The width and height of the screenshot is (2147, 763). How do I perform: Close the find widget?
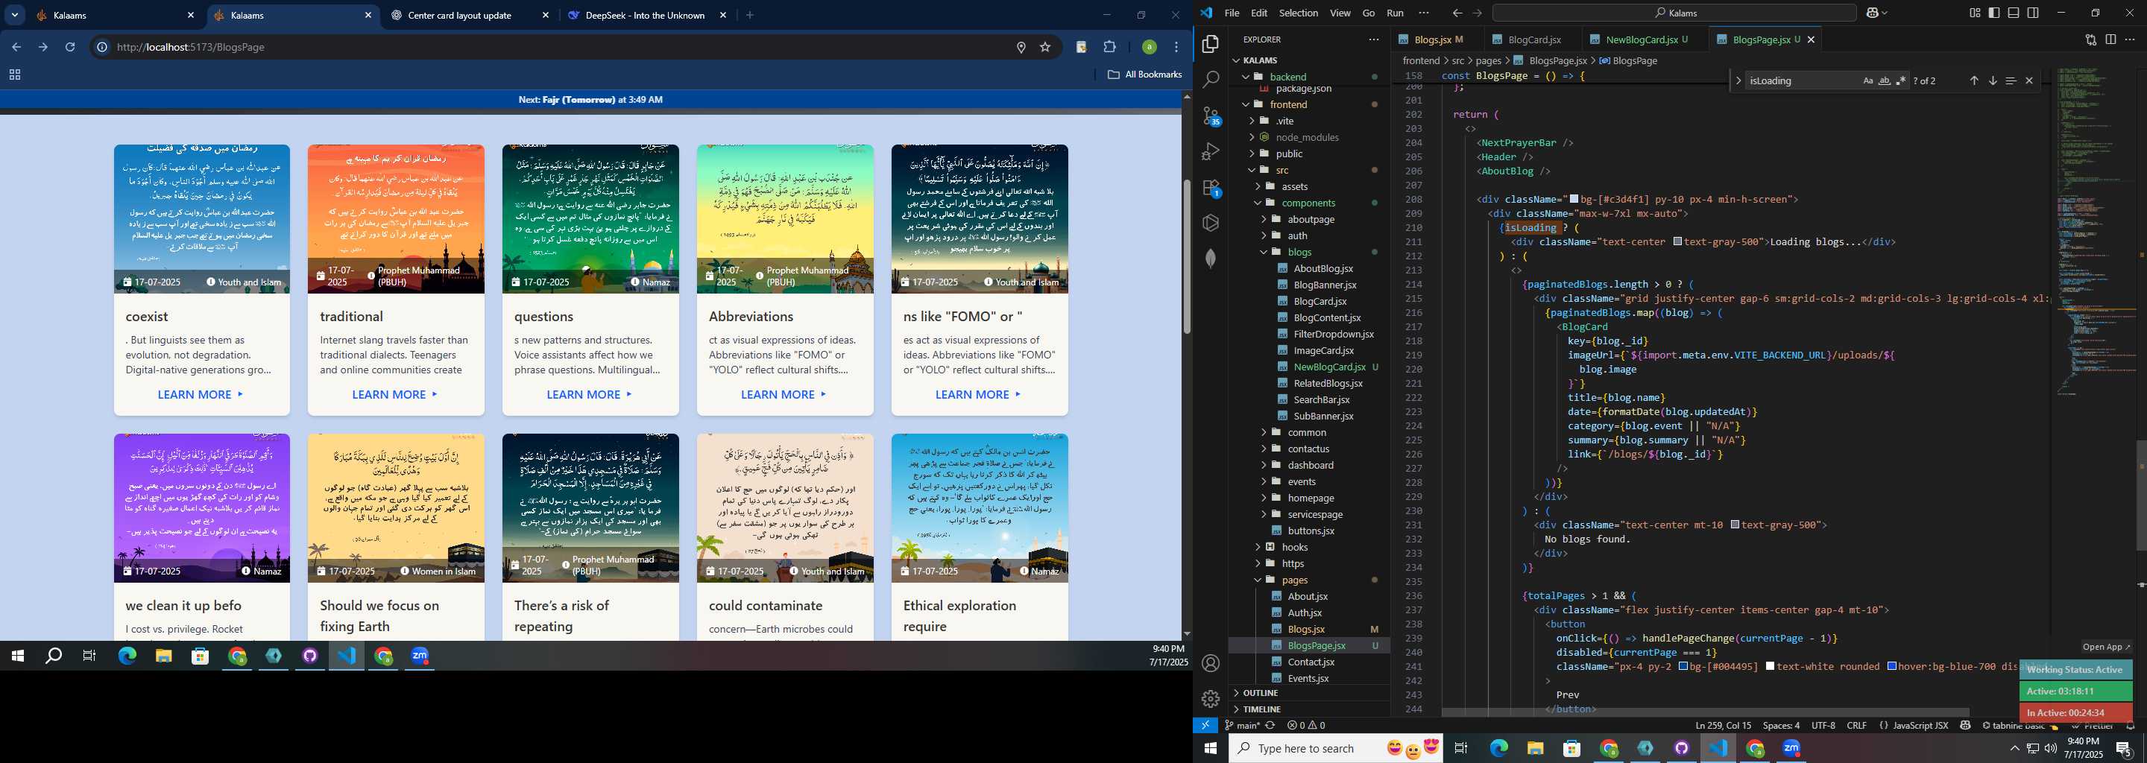tap(2029, 80)
